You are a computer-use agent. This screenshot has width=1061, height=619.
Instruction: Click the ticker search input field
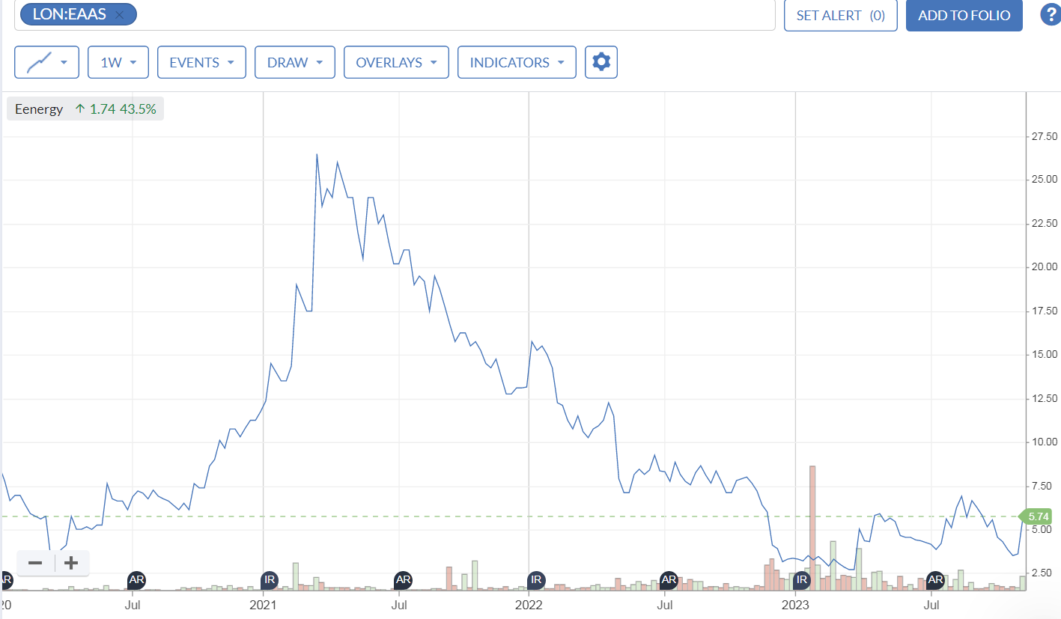pos(395,15)
